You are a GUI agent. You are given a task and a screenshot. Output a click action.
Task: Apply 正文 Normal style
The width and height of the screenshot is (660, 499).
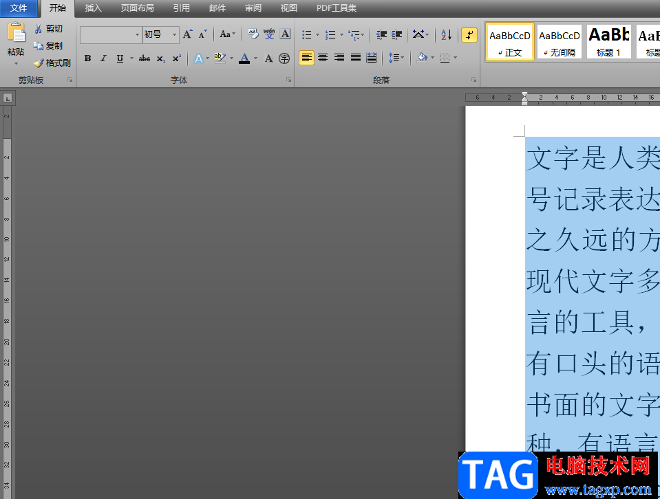(510, 42)
